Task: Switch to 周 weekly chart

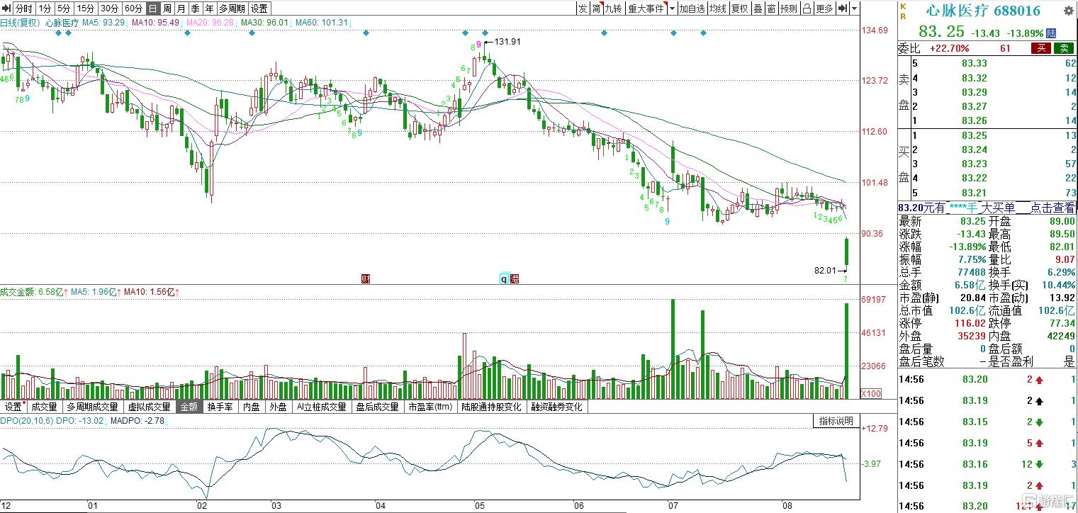Action: point(167,9)
